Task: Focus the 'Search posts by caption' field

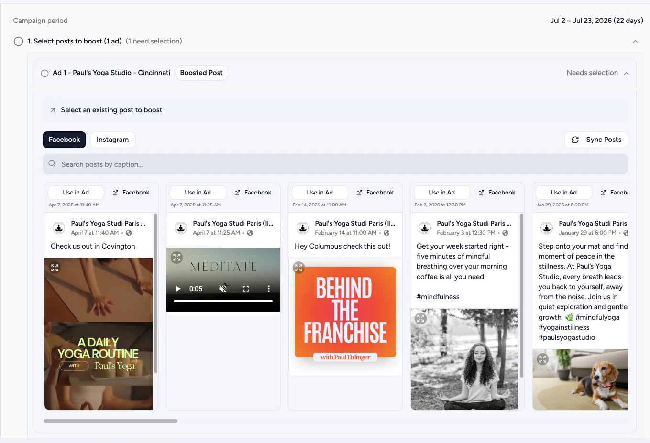Action: [x=335, y=164]
